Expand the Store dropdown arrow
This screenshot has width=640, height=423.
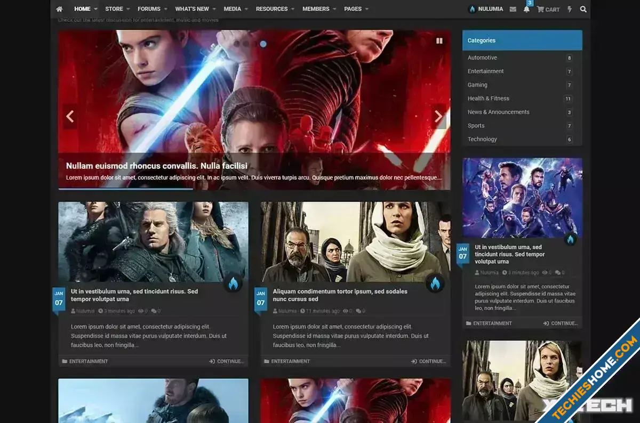coord(129,9)
